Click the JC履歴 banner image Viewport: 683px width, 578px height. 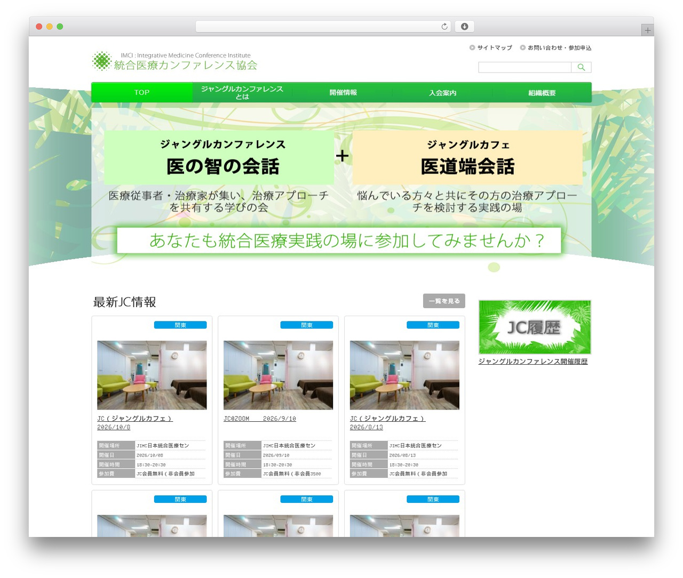[535, 327]
